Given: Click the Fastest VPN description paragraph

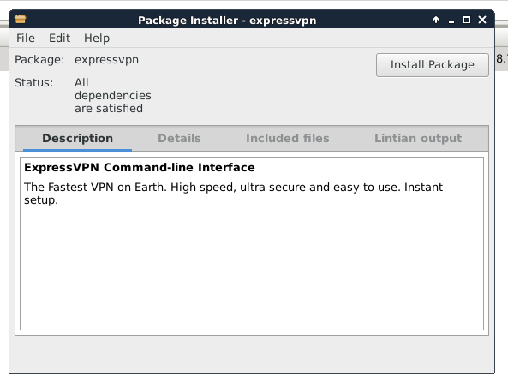Looking at the screenshot, I should [x=233, y=193].
